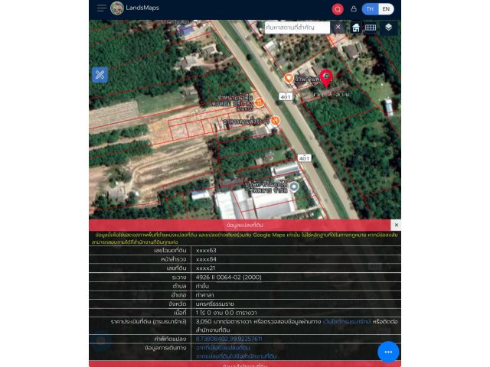Click the red search circle icon

point(338,9)
